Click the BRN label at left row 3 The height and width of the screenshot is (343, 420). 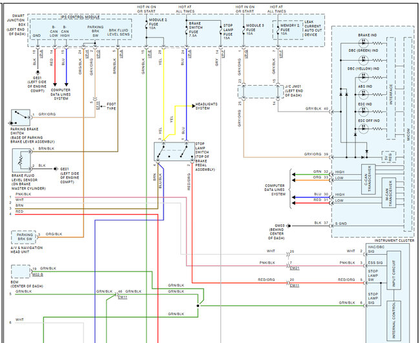(19, 205)
